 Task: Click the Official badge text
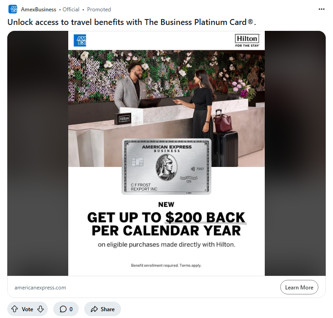coord(71,9)
